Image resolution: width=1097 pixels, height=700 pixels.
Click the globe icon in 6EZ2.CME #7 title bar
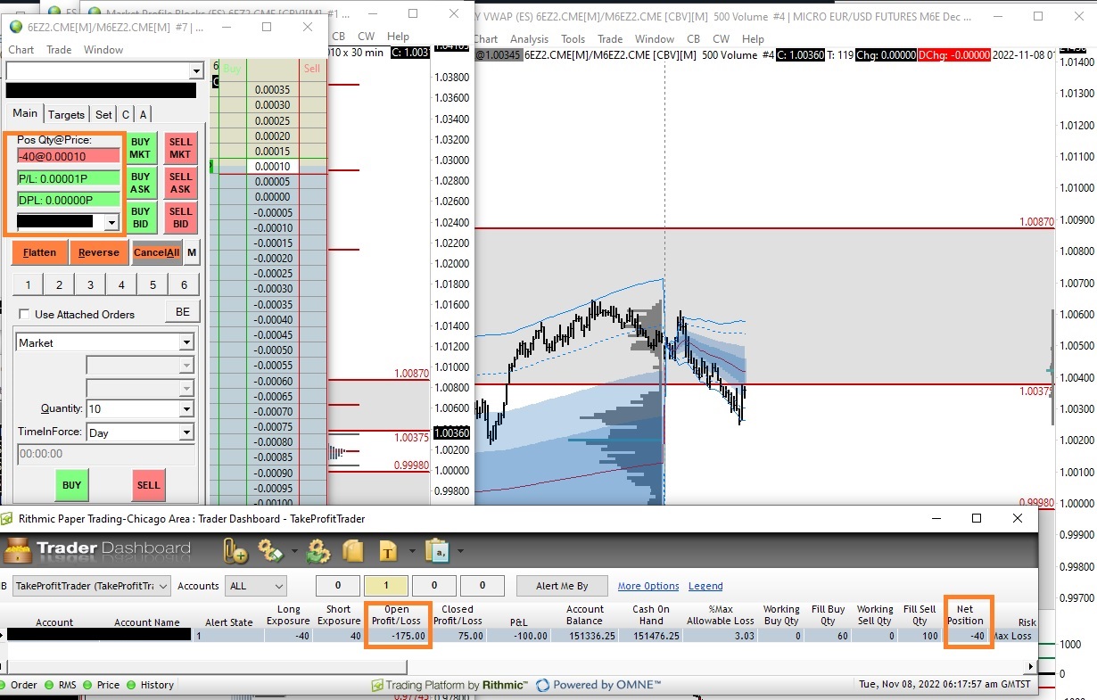(x=16, y=27)
